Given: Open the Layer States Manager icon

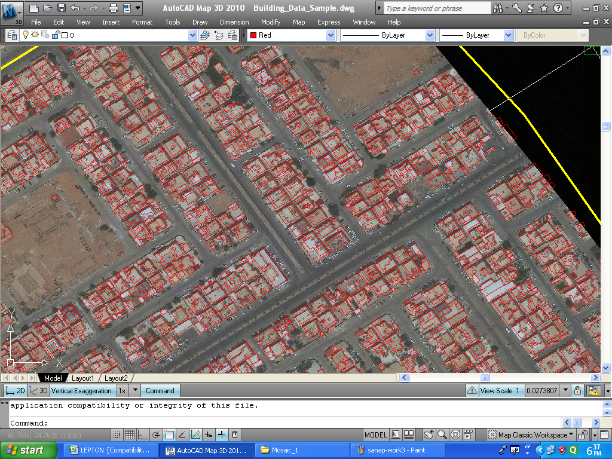Looking at the screenshot, I should click(x=232, y=35).
